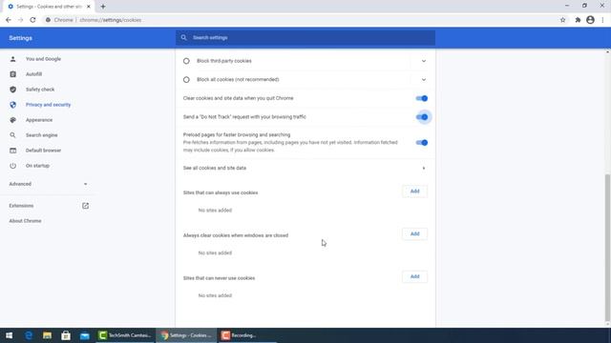Click See all cookies and site data
The height and width of the screenshot is (343, 611).
pos(215,169)
